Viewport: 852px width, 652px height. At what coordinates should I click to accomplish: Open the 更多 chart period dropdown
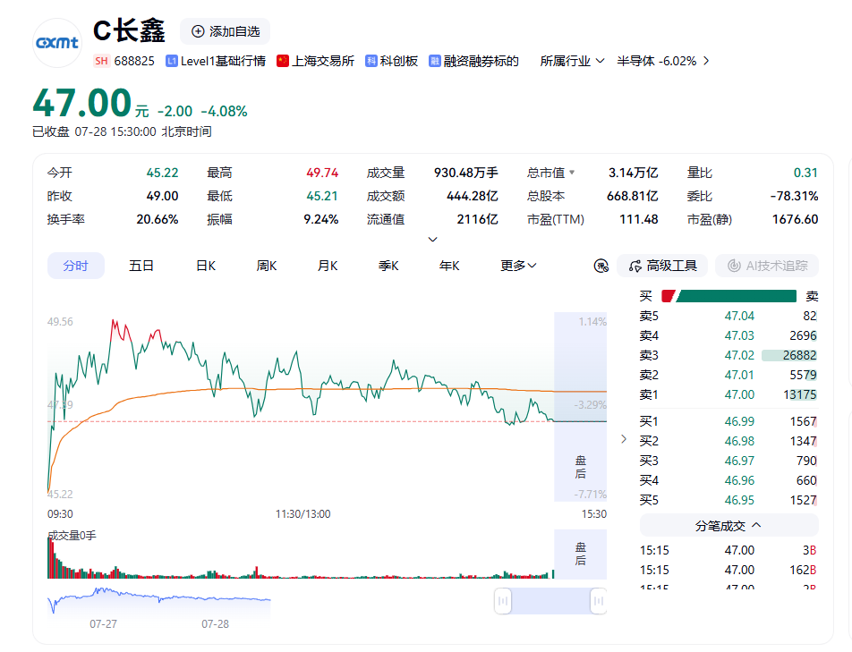point(518,266)
